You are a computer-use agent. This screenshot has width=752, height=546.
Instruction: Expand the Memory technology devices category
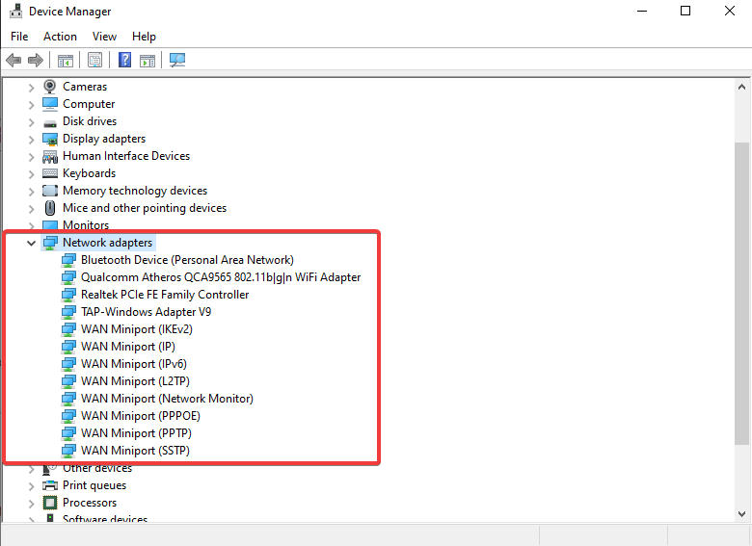31,191
